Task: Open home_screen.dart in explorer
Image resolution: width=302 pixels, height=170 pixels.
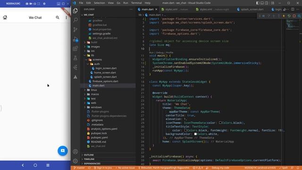Action: [x=105, y=72]
